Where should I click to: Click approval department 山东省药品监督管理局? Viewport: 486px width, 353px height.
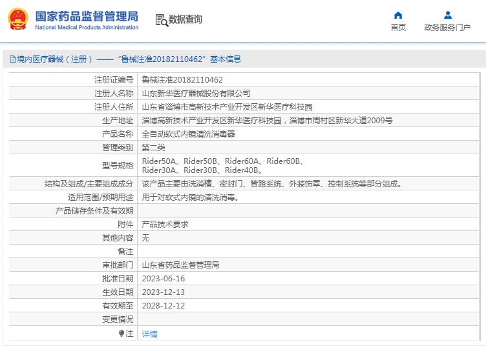point(180,265)
